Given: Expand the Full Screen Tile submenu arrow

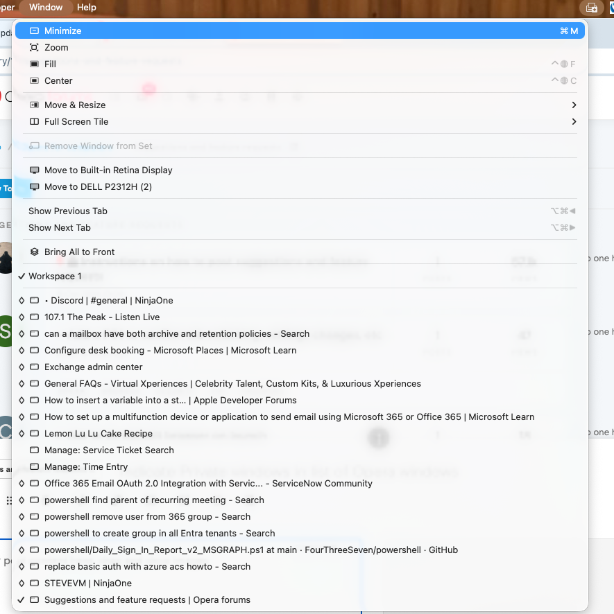Looking at the screenshot, I should [x=574, y=121].
